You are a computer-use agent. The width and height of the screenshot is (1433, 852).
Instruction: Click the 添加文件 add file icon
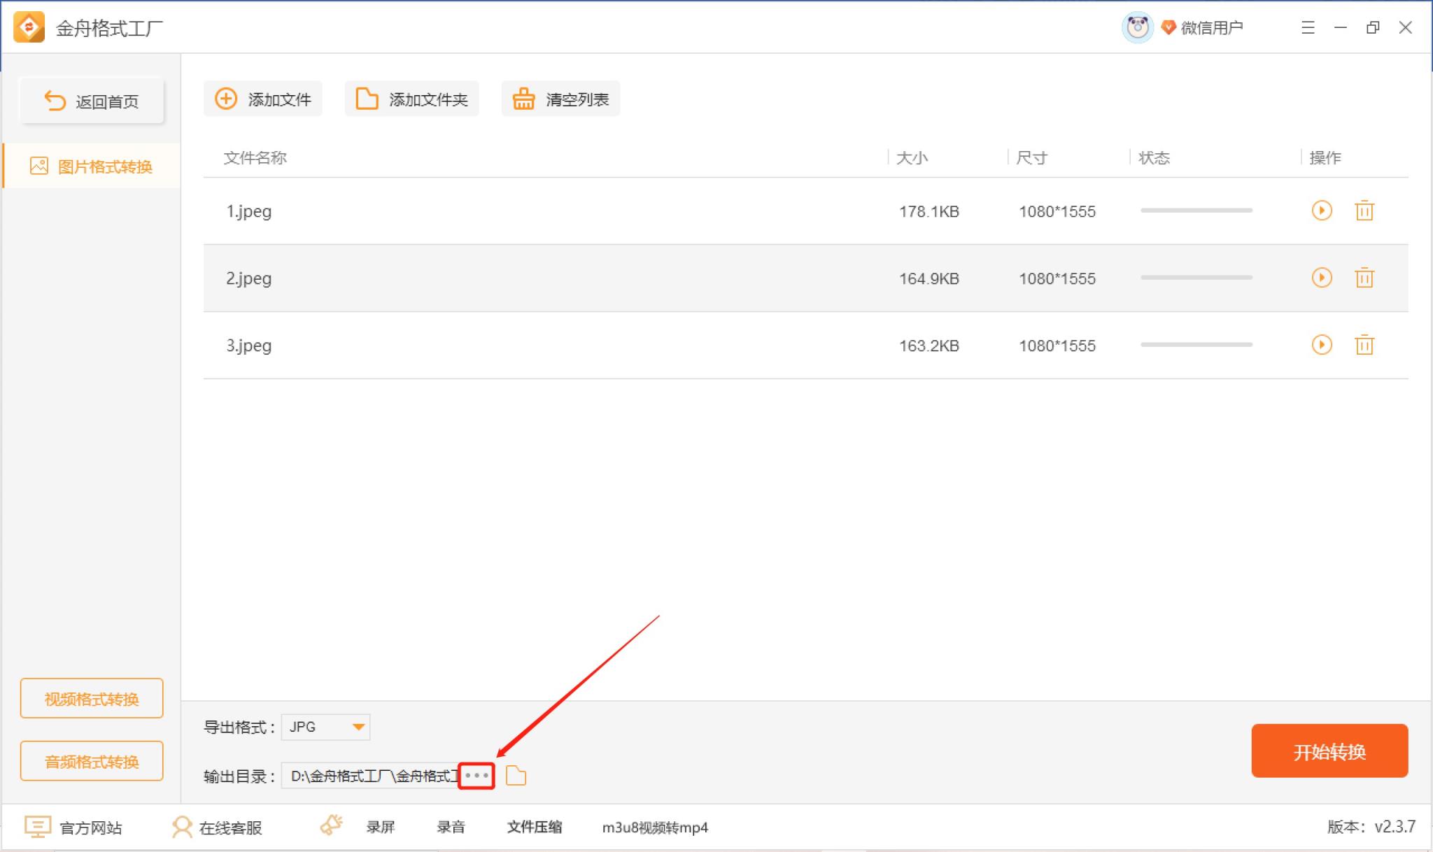(x=225, y=99)
